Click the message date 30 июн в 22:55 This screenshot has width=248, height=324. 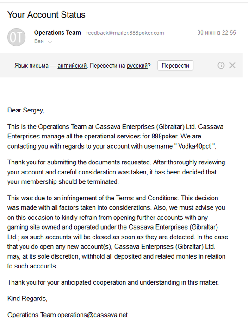click(x=217, y=33)
